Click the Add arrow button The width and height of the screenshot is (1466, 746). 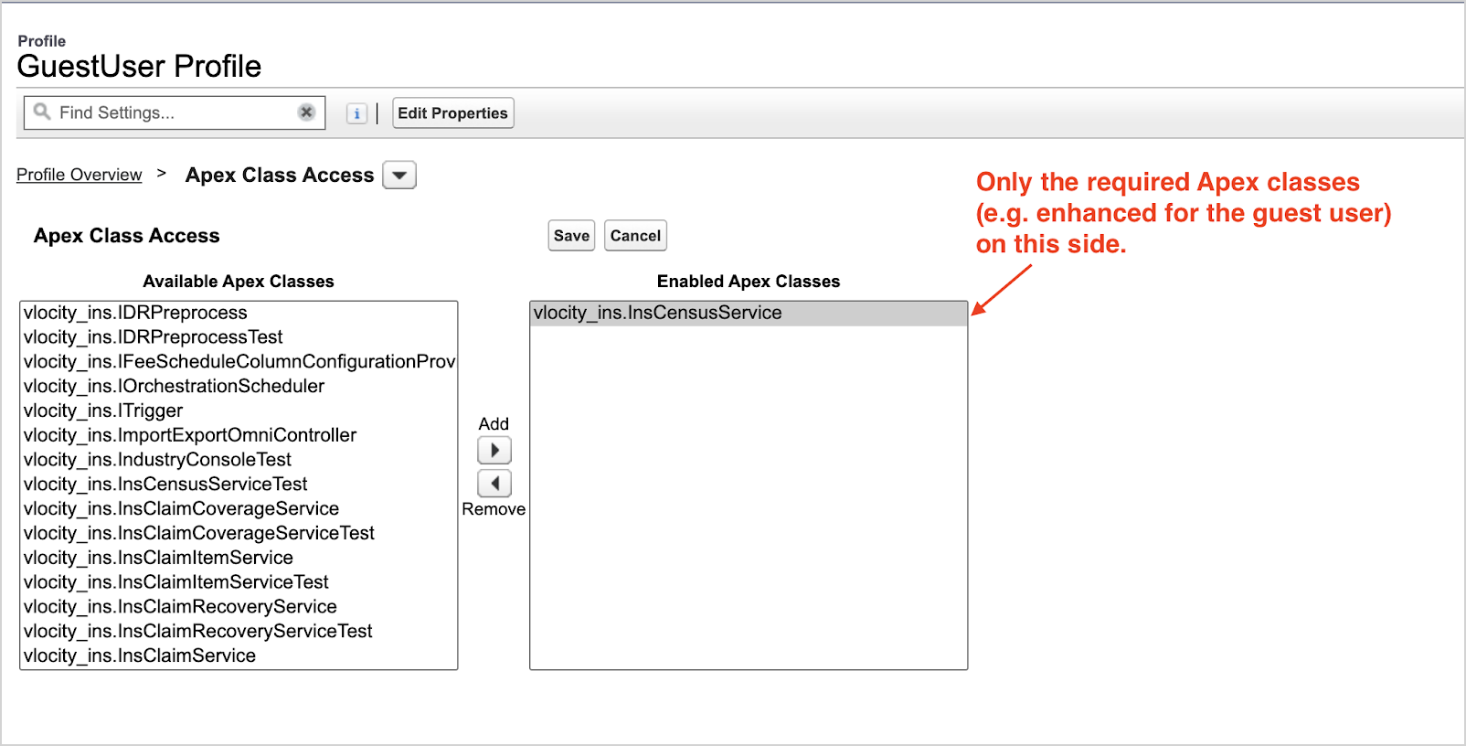tap(494, 450)
